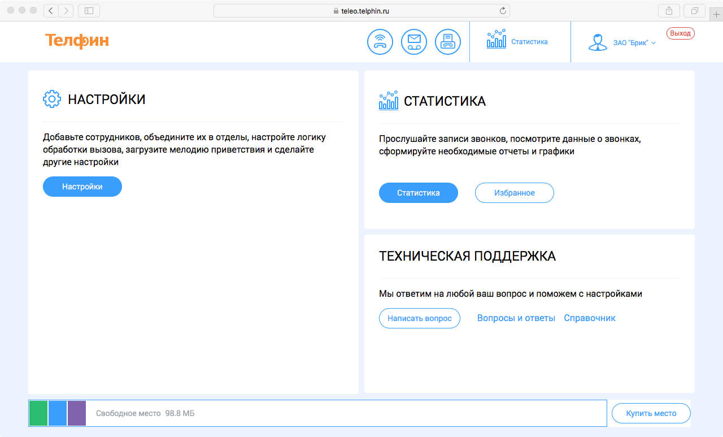Click the user avatar icon near ЗАО "Брик"
This screenshot has height=437, width=723.
click(x=598, y=41)
